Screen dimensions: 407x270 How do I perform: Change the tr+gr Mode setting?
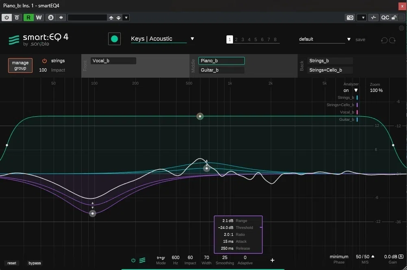coord(161,258)
